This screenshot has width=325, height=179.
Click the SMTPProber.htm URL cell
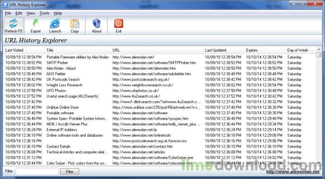pyautogui.click(x=154, y=63)
